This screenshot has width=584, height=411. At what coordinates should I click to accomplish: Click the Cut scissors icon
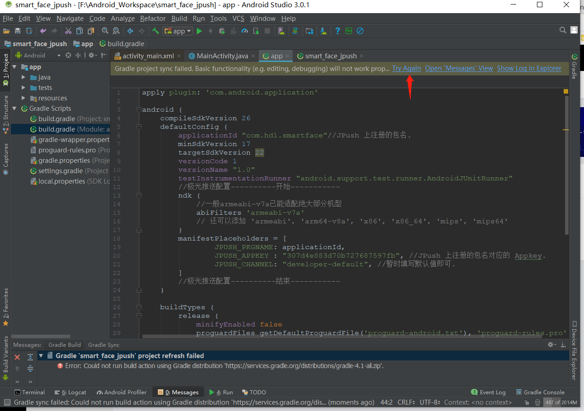pyautogui.click(x=68, y=31)
